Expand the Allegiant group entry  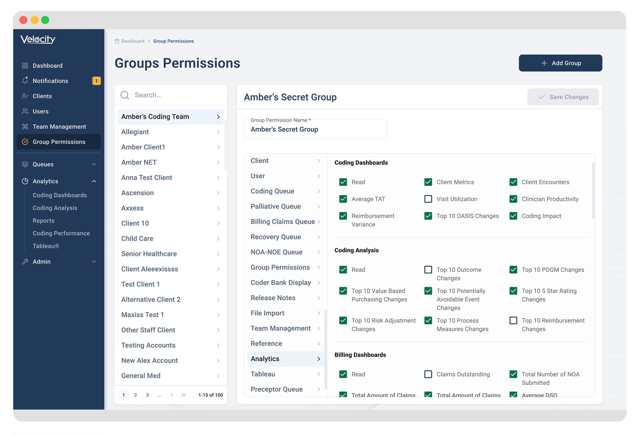point(218,132)
